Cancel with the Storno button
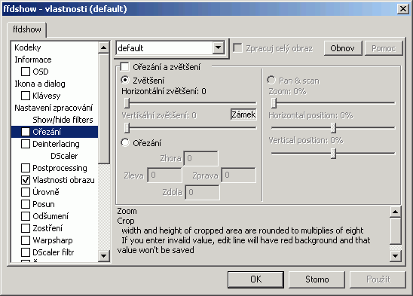This screenshot has width=413, height=296. click(x=317, y=279)
